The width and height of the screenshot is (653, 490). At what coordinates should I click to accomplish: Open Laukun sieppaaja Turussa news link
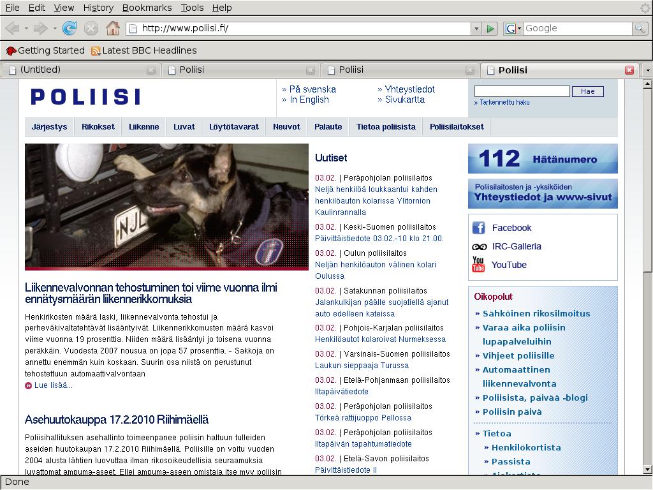(362, 366)
